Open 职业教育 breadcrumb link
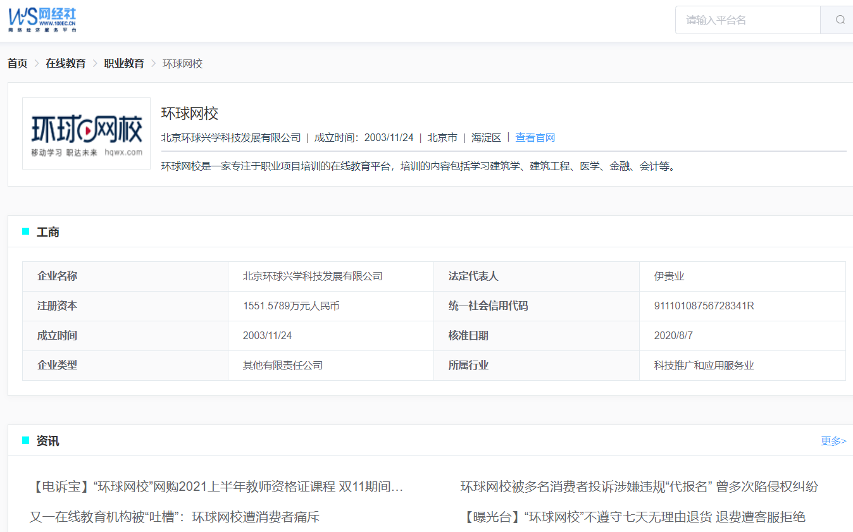 click(x=124, y=63)
